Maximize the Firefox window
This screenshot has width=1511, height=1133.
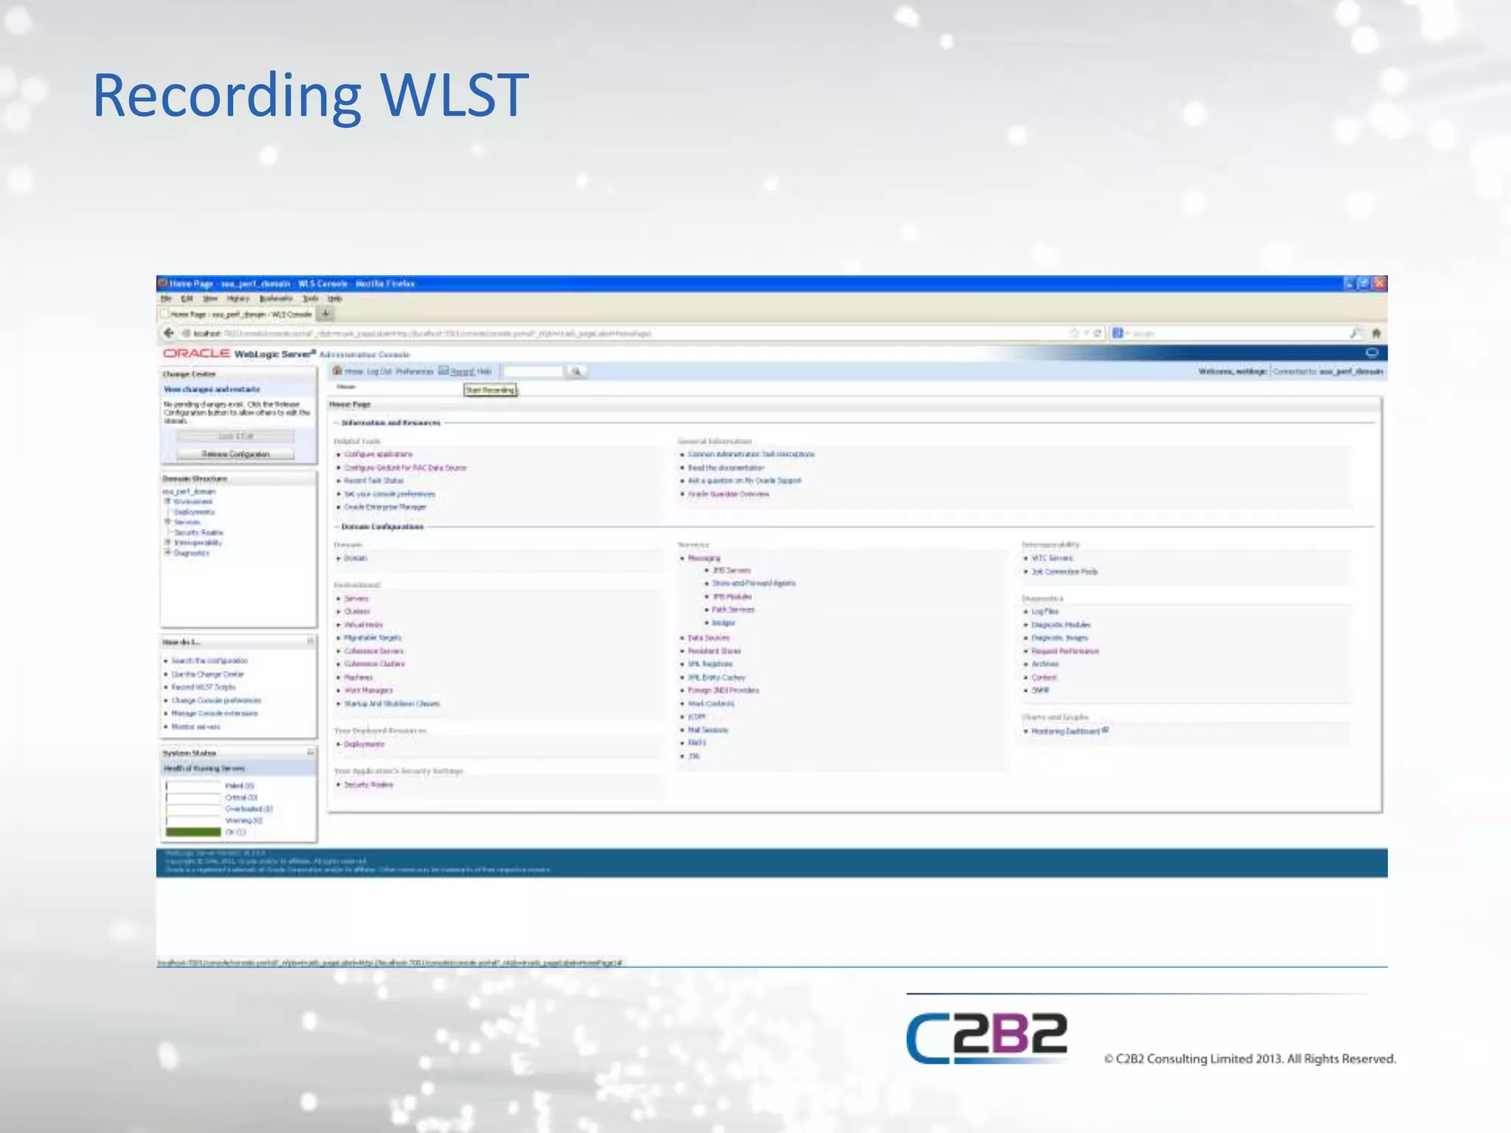pos(1363,283)
